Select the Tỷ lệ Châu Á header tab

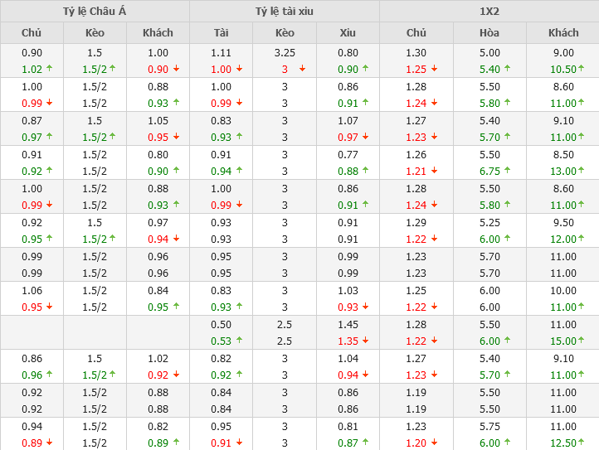coord(95,12)
